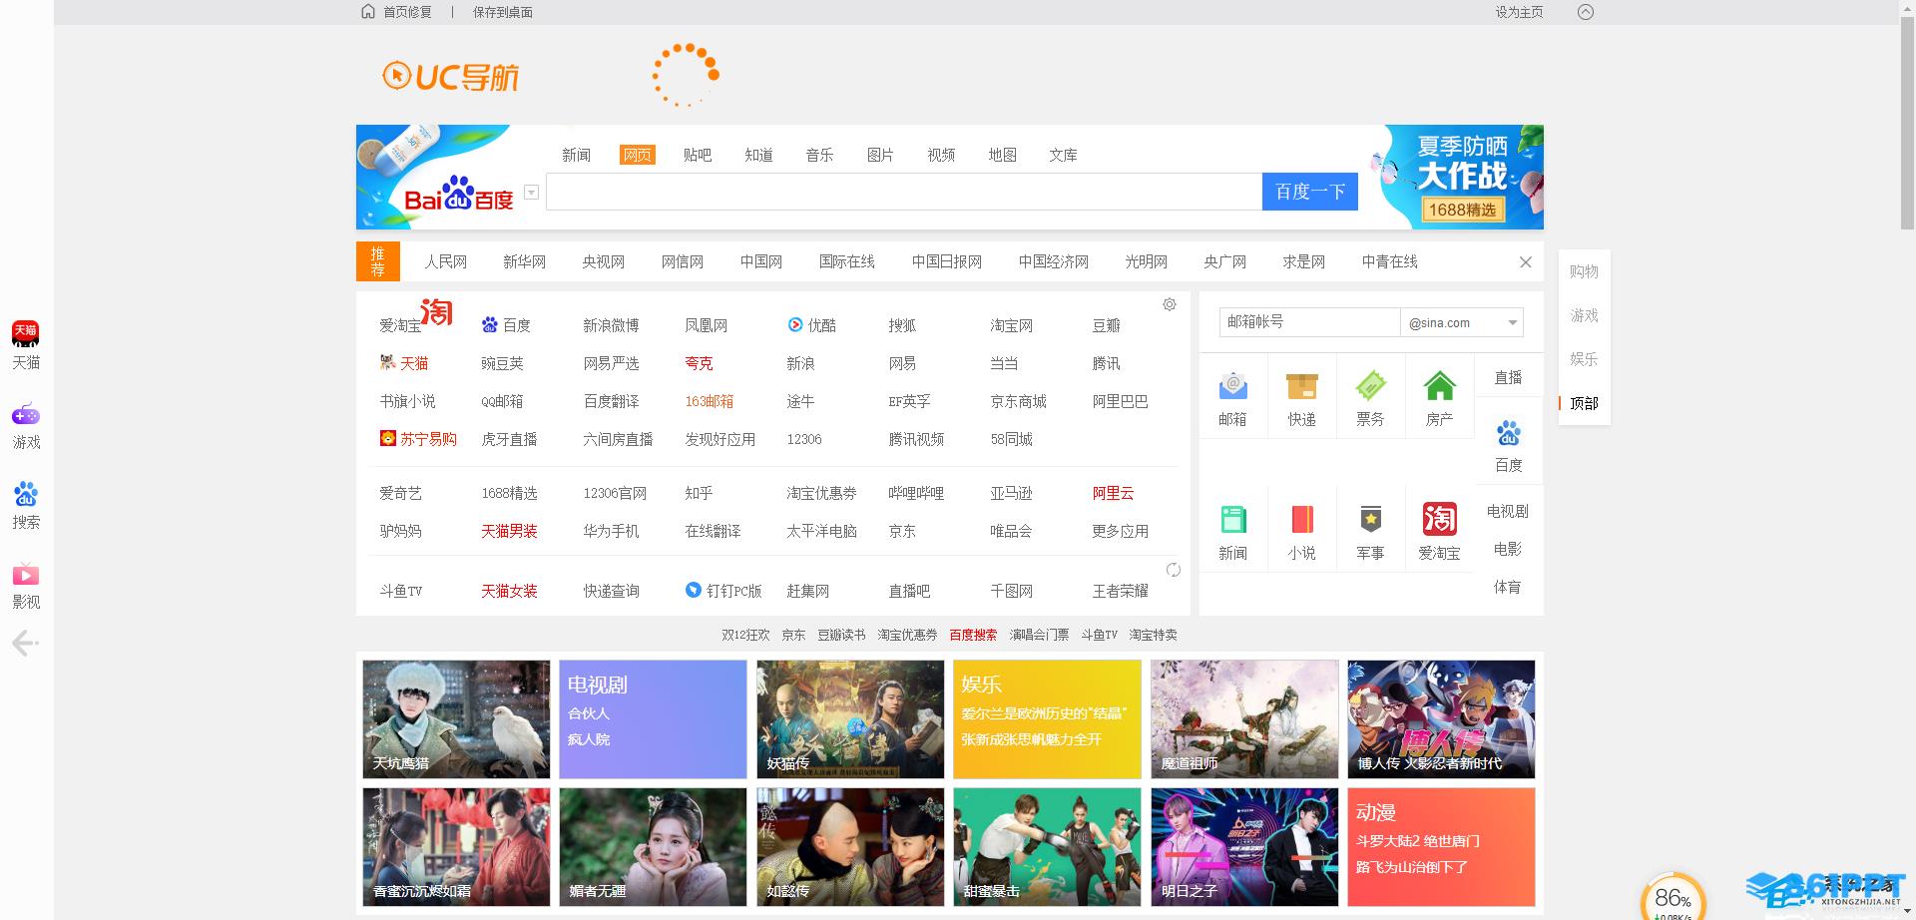Select the 地图 search tab
The width and height of the screenshot is (1916, 920).
coord(1002,155)
